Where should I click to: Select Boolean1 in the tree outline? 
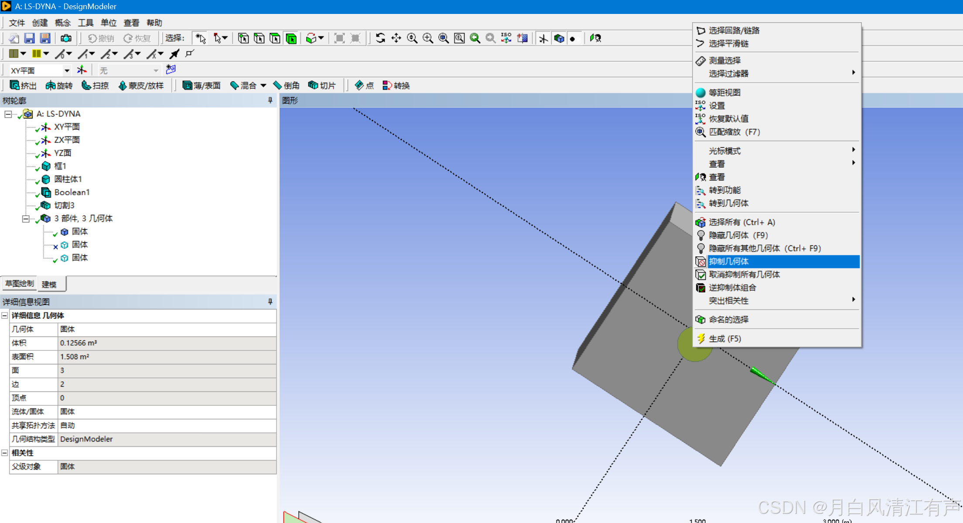point(72,192)
